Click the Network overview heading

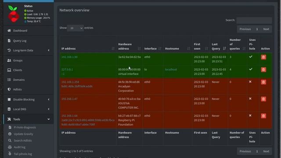[74, 10]
